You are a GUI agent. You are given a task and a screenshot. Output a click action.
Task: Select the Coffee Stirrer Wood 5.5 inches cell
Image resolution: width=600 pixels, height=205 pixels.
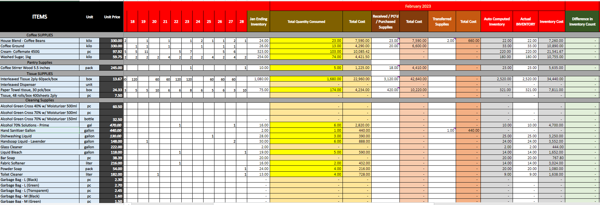[x=40, y=68]
